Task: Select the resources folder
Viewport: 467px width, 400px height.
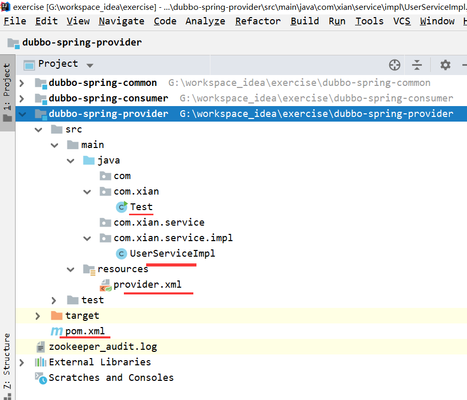Action: [x=241, y=269]
